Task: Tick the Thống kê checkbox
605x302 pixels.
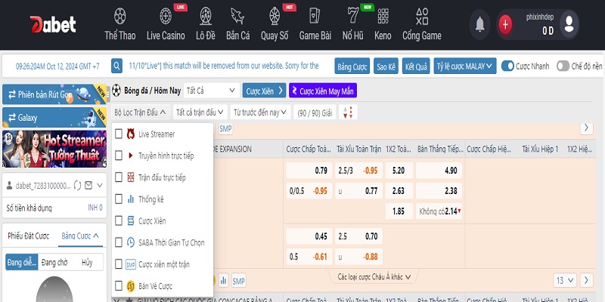Action: [119, 199]
